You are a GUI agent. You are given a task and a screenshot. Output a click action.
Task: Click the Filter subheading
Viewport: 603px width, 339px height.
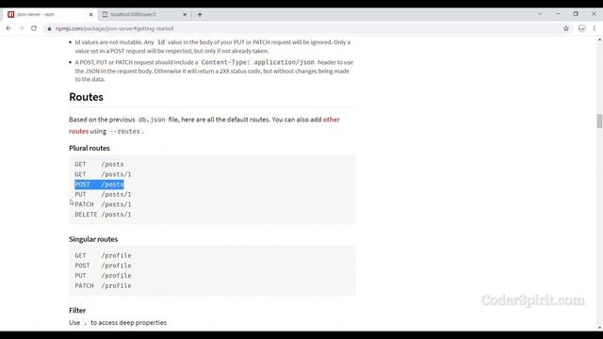coord(77,310)
